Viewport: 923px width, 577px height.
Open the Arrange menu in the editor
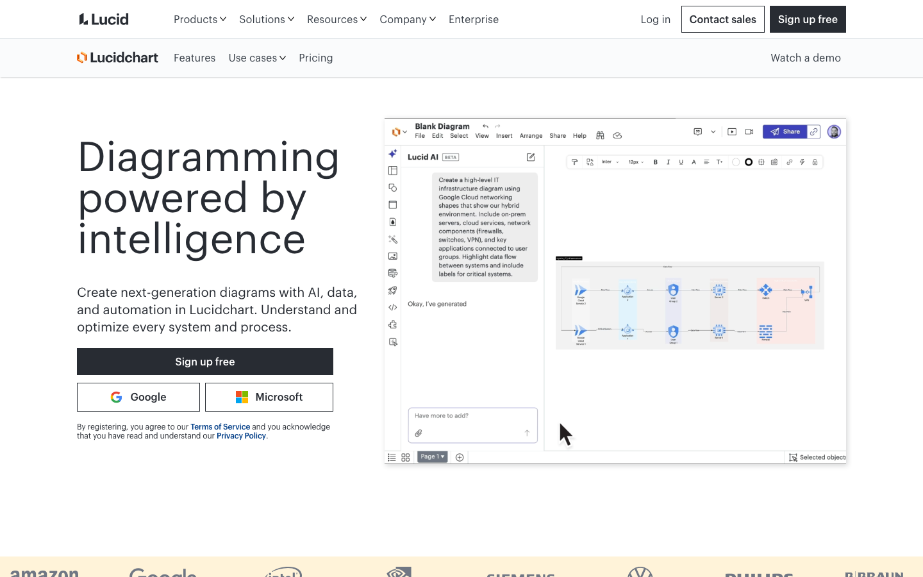[531, 136]
